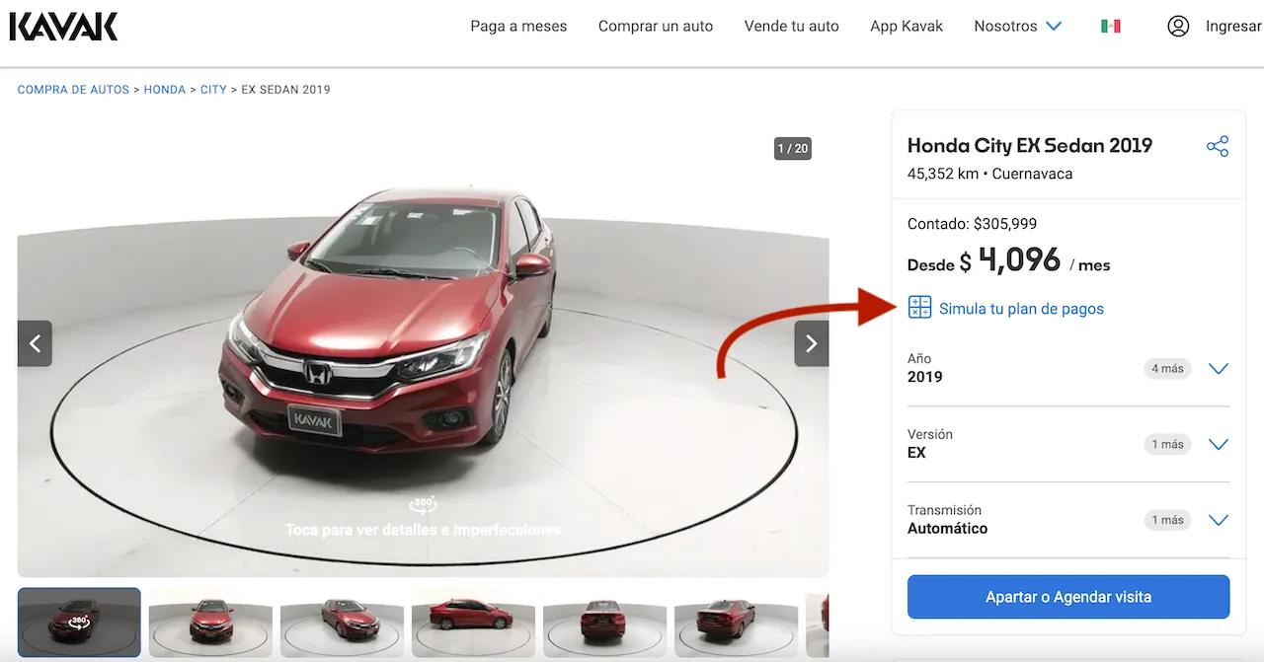1264x662 pixels.
Task: Click Ingresar to log in
Action: [x=1232, y=27]
